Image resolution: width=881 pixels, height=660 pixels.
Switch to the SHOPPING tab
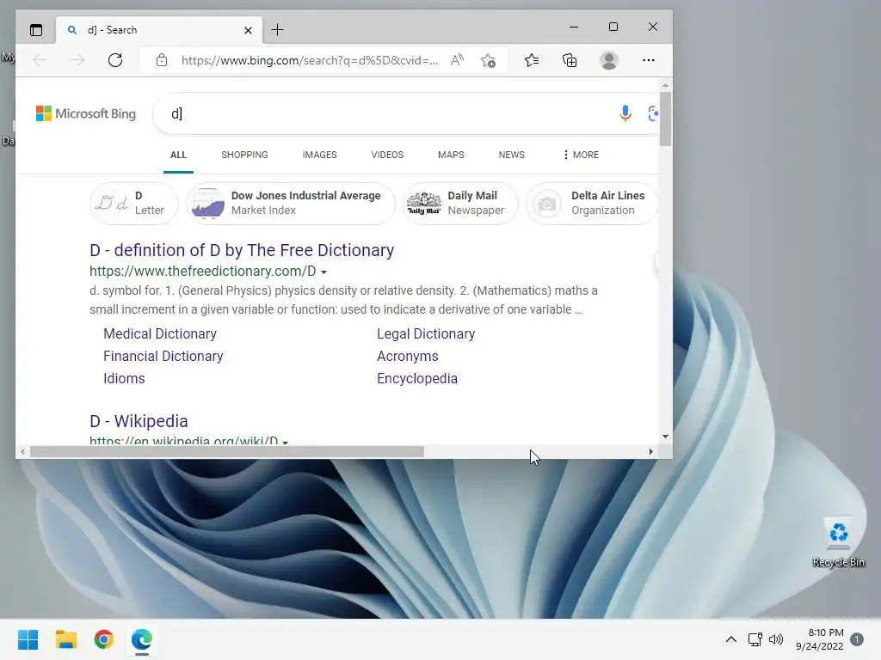coord(244,155)
